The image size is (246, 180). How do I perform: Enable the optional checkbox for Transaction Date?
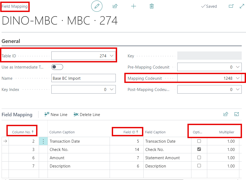coord(199,141)
